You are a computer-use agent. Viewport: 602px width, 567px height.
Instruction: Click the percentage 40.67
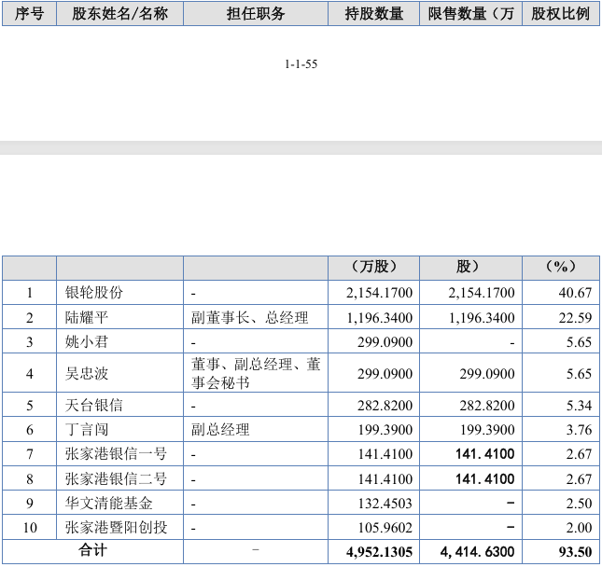coord(575,293)
